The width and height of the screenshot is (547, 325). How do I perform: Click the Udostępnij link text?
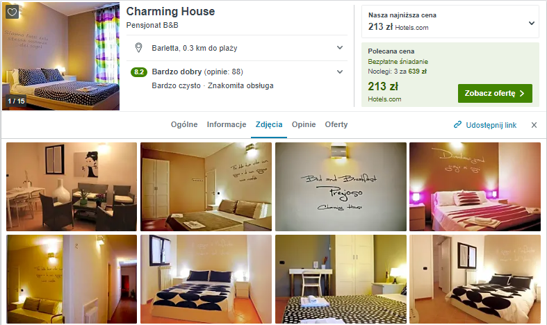click(491, 125)
